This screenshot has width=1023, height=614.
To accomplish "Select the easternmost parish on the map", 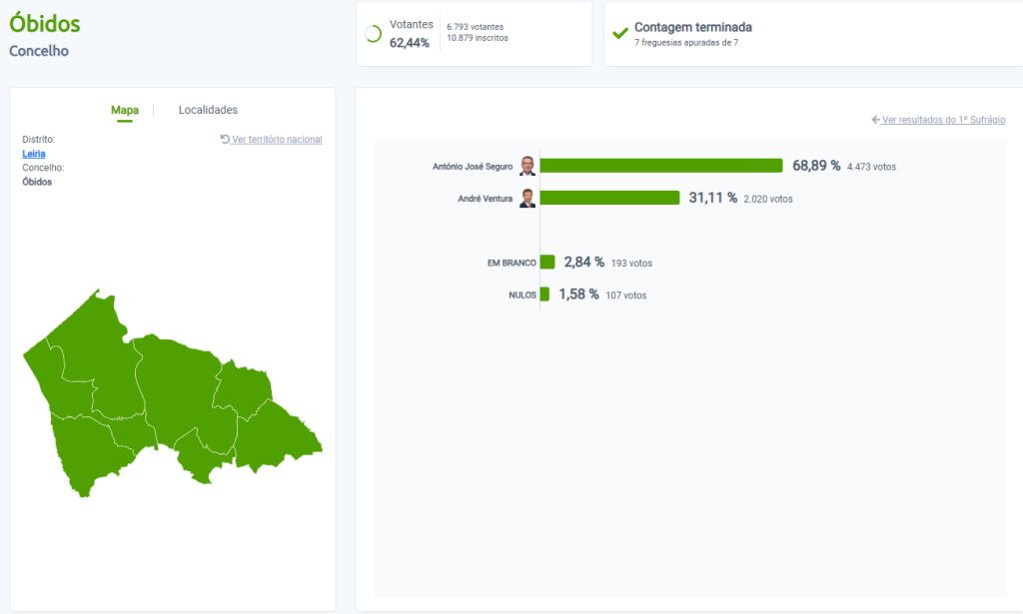I will coord(278,436).
